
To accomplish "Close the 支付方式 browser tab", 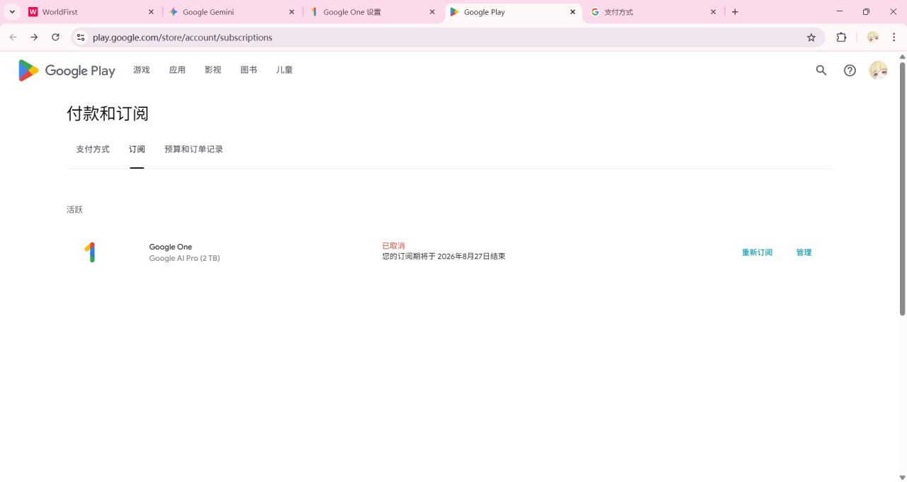I will 713,12.
